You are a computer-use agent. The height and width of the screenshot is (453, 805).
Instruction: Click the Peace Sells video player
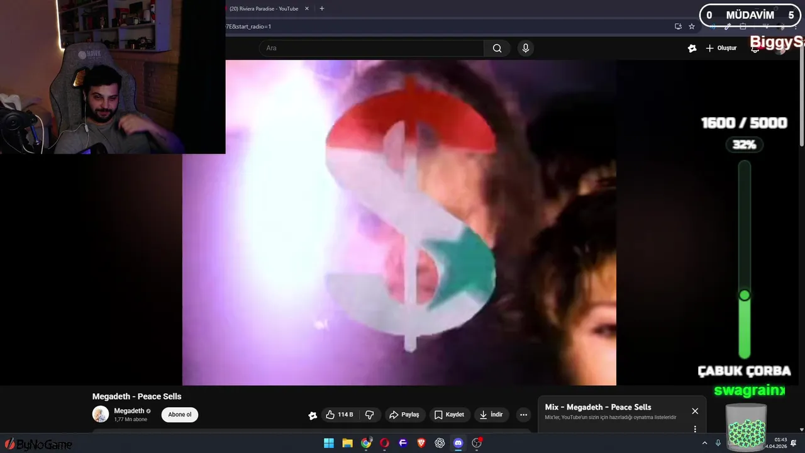tap(399, 223)
